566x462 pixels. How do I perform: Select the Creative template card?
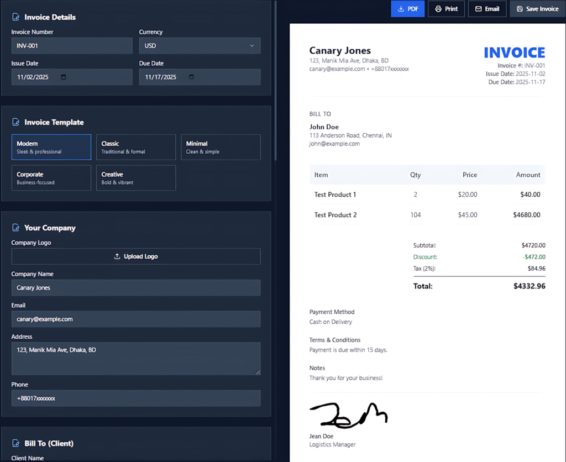(136, 177)
